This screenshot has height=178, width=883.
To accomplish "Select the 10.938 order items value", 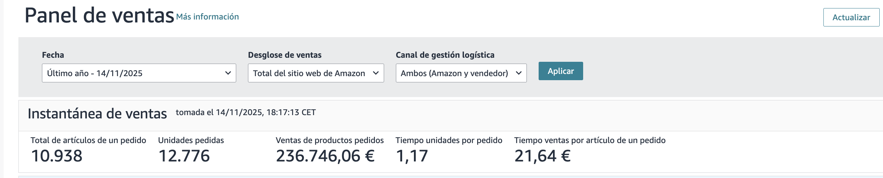I will (x=57, y=156).
